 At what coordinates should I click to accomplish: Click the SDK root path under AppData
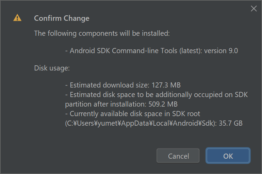141,123
